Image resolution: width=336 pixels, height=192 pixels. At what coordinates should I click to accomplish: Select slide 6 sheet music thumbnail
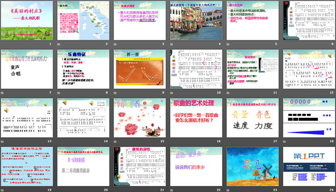click(x=309, y=20)
